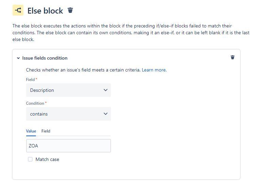Switch to the Value tab

click(31, 131)
